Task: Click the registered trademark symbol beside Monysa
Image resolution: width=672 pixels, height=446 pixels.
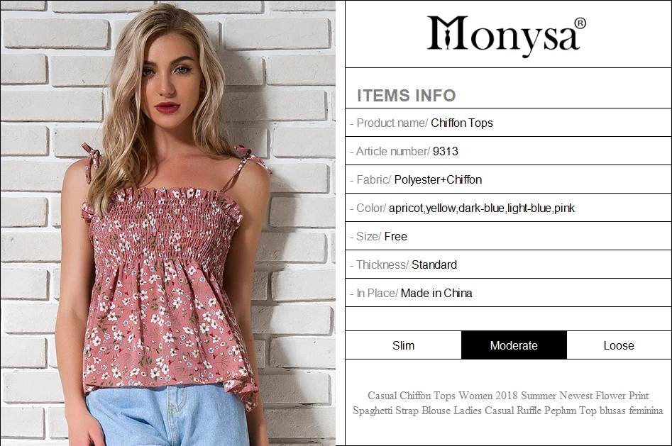Action: click(580, 23)
